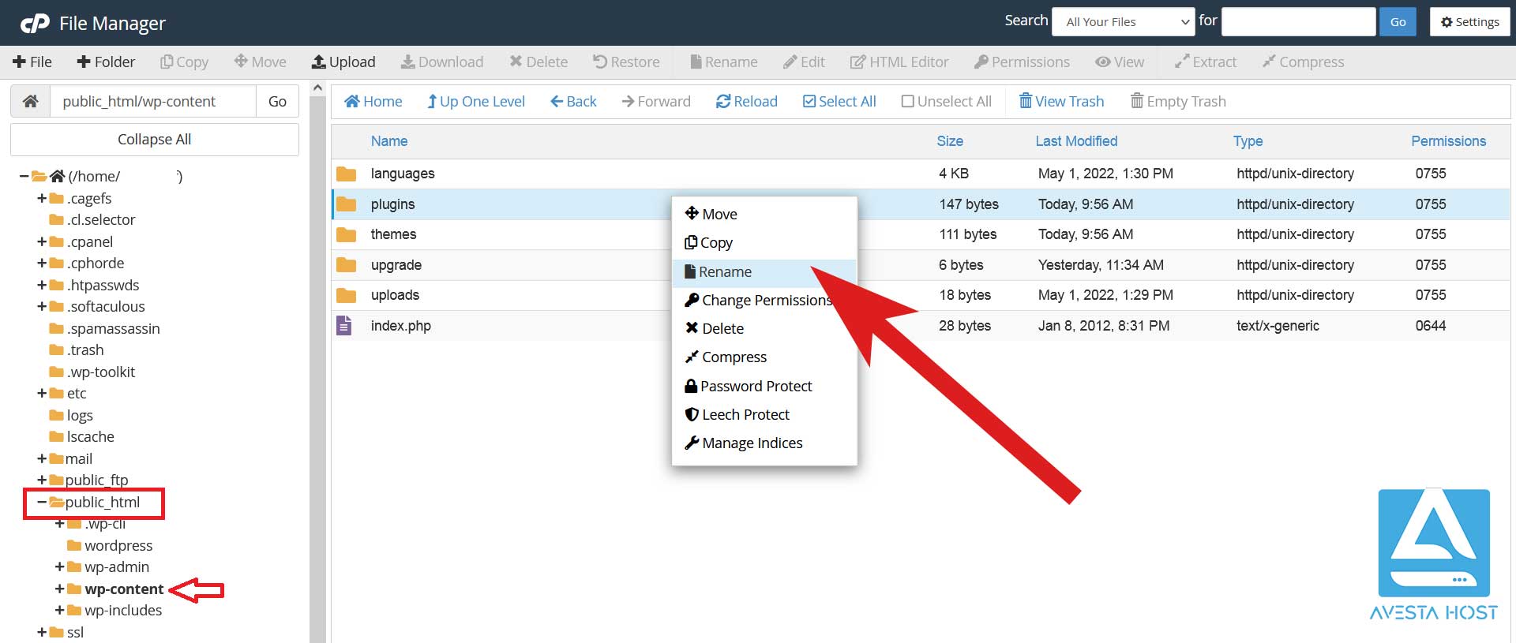
Task: Click the Reload icon button
Action: [722, 101]
